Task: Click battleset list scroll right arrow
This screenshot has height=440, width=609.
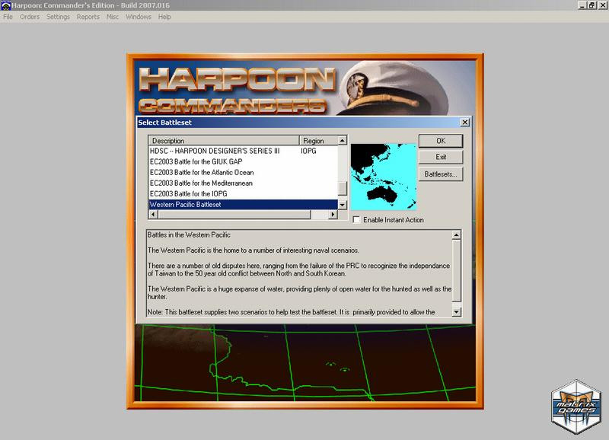Action: (x=333, y=215)
